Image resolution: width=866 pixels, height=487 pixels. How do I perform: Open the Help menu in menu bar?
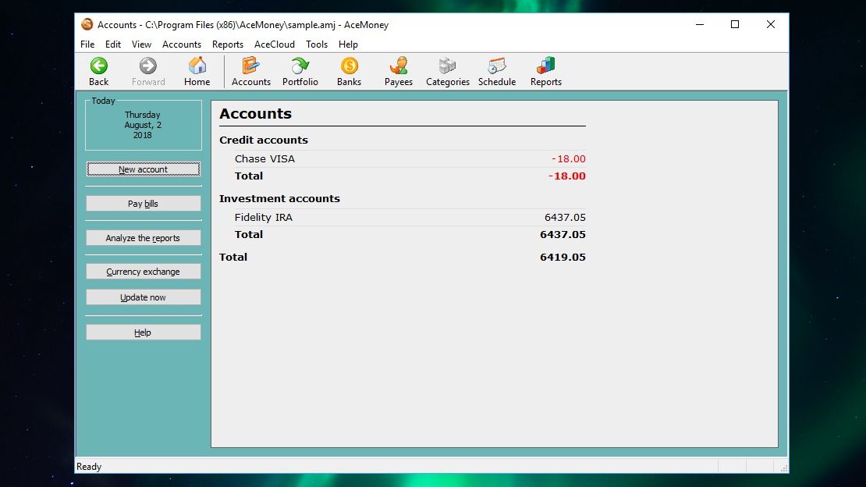pyautogui.click(x=348, y=44)
